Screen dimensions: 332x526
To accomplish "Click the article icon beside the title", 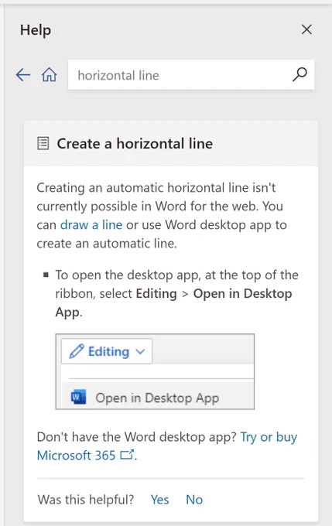I will 43,144.
